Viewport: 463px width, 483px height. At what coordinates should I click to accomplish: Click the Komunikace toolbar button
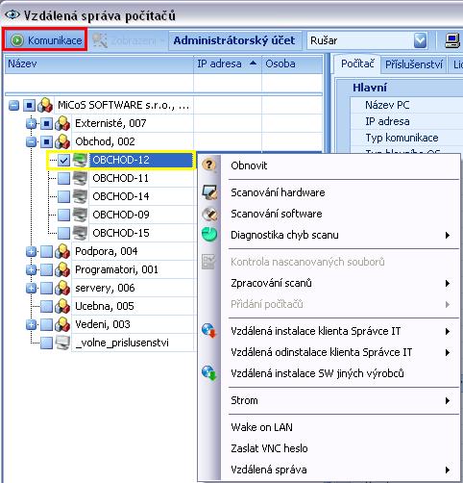click(45, 40)
